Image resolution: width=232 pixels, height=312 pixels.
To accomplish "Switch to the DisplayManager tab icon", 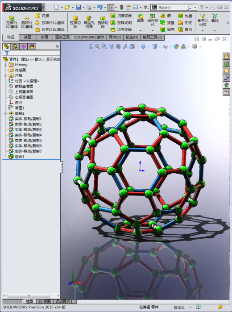I will pos(32,46).
